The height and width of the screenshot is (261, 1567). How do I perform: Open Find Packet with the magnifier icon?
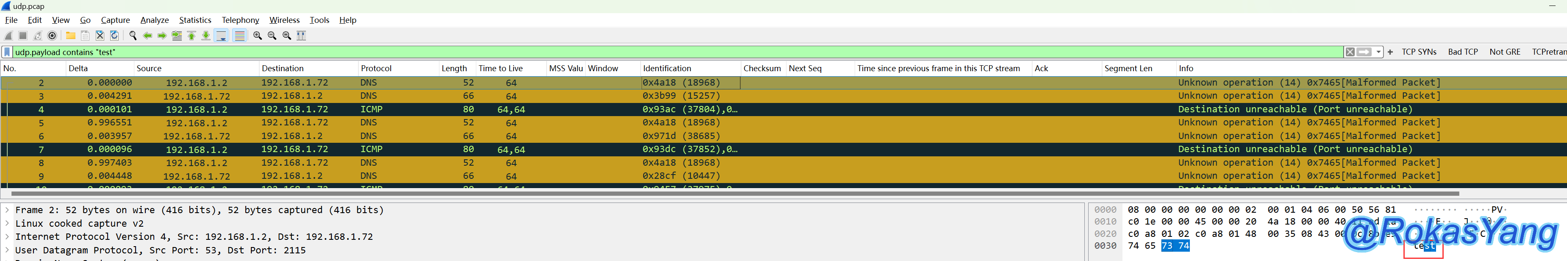133,36
